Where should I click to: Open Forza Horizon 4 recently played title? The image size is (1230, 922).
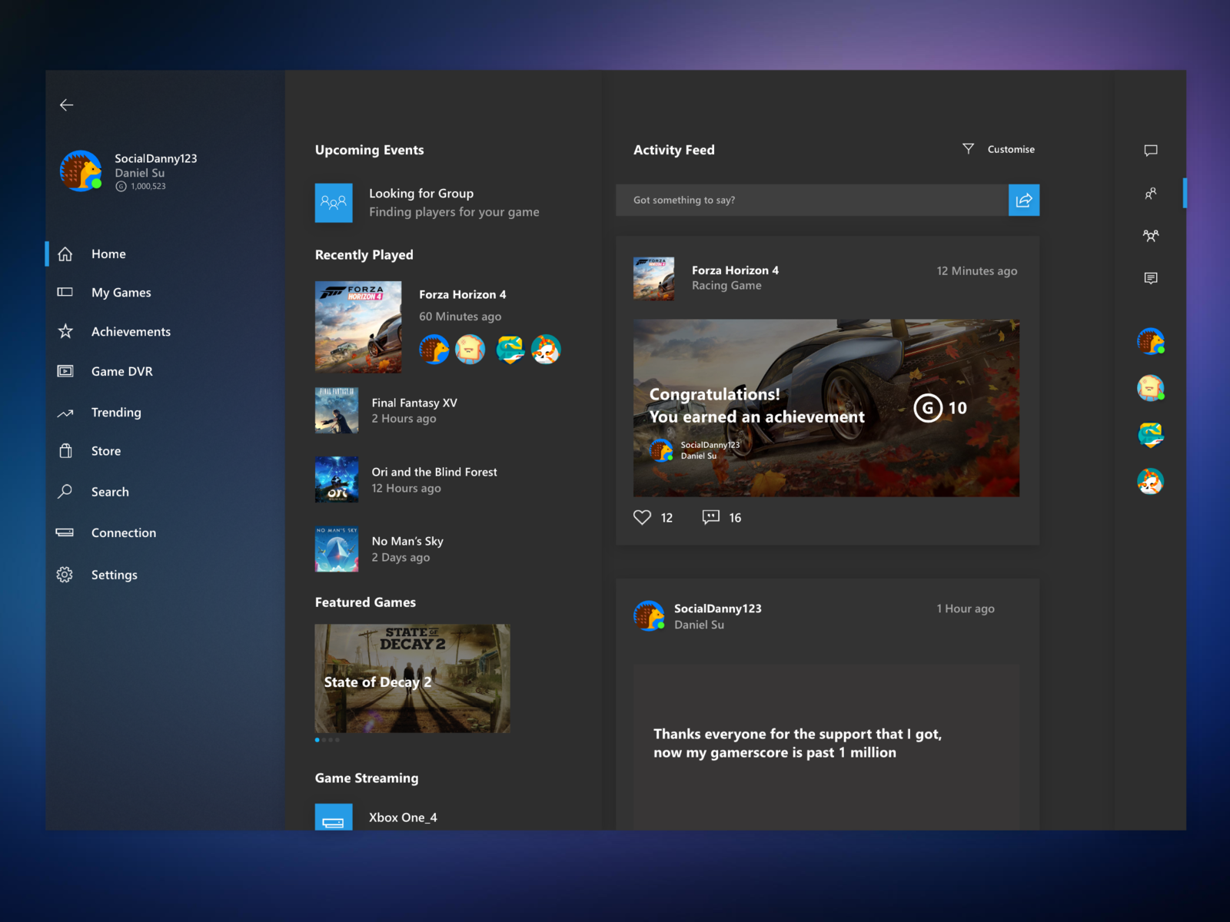click(462, 294)
